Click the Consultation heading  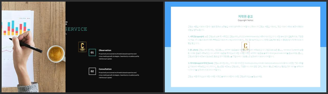coord(105,69)
